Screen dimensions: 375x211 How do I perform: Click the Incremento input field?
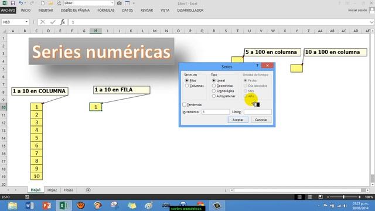coord(216,112)
